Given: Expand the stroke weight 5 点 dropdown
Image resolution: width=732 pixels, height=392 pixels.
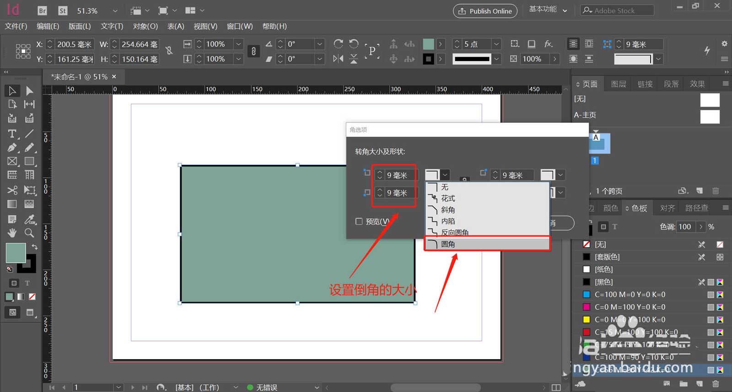Looking at the screenshot, I should point(496,44).
